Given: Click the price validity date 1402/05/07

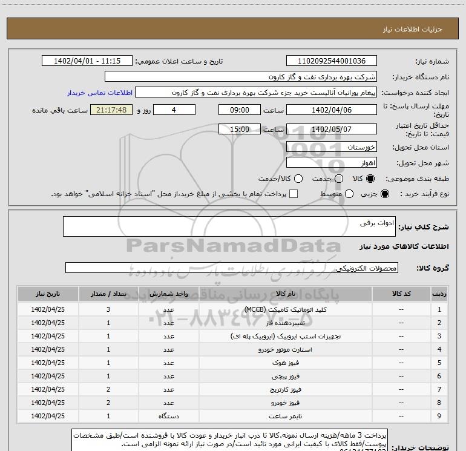Looking at the screenshot, I should pos(332,130).
